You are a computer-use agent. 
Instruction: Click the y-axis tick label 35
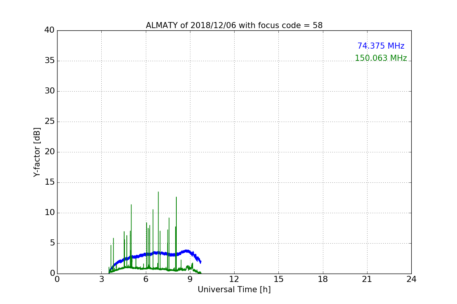50,61
